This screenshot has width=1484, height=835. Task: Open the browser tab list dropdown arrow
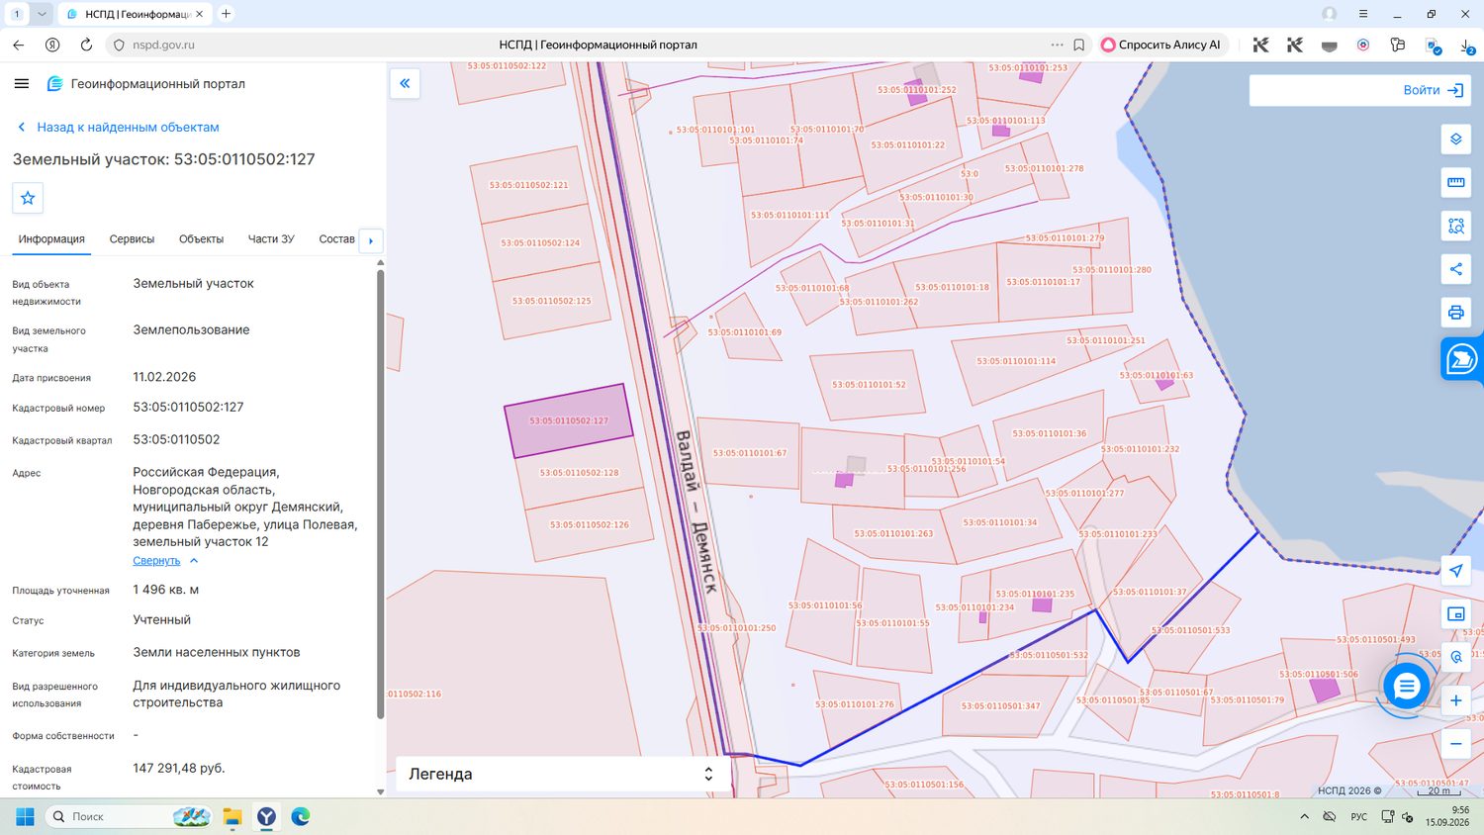click(42, 14)
